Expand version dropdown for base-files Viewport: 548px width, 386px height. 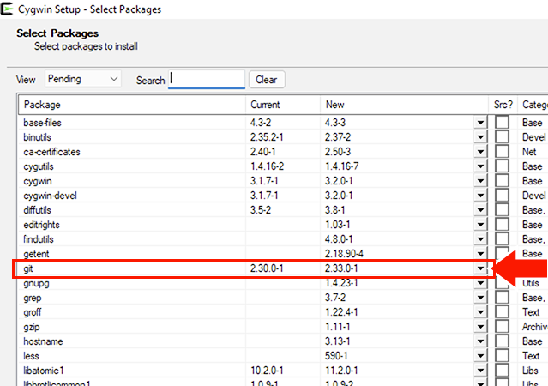coord(480,123)
